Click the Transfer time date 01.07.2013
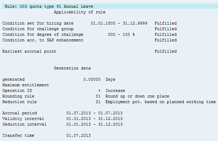Viewport: 218px width, 141px height. 79,135
